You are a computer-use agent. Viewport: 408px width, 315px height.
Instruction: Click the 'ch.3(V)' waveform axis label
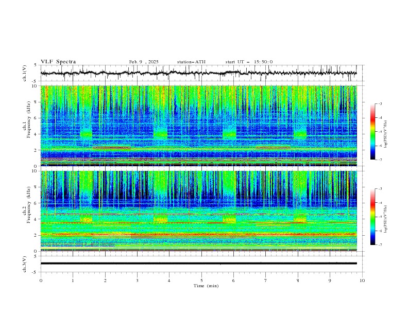(x=25, y=264)
